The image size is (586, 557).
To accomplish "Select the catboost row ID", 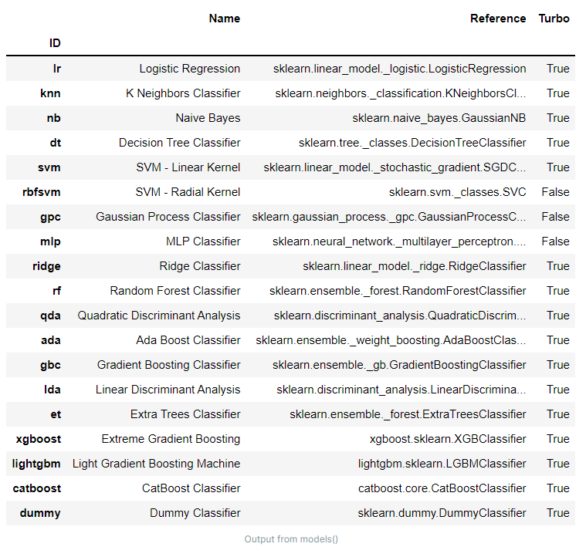I will click(36, 488).
